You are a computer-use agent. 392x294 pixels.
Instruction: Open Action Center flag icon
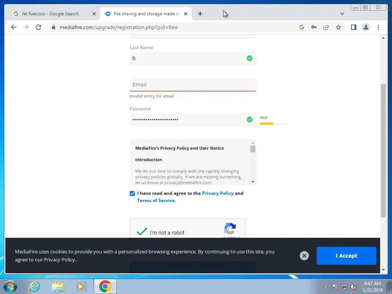[x=335, y=287]
